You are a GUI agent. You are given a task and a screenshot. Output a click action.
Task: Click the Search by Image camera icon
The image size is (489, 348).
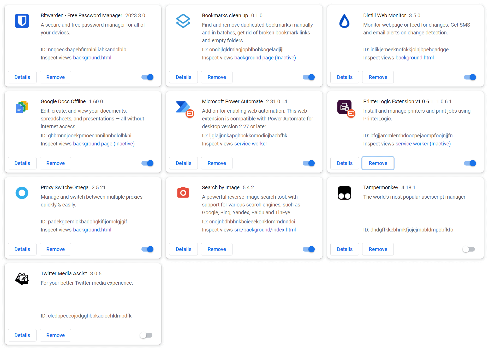183,193
